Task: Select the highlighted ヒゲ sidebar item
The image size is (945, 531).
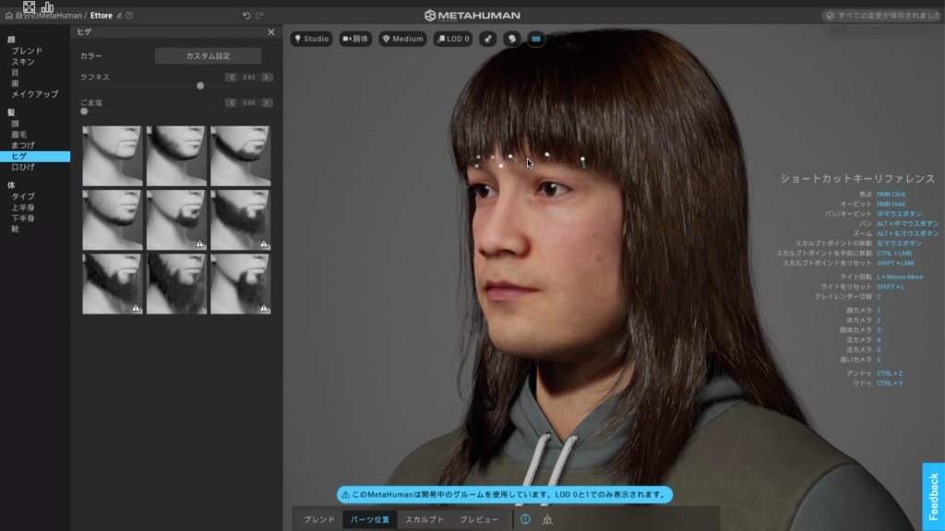Action: coord(35,156)
